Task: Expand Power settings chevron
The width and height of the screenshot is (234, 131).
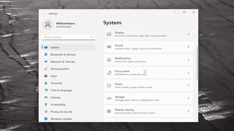Action: pyautogui.click(x=189, y=86)
